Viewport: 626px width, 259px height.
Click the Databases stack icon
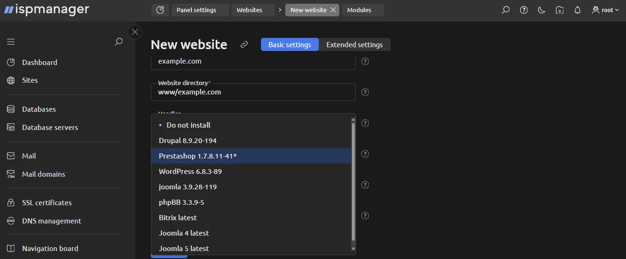click(11, 109)
